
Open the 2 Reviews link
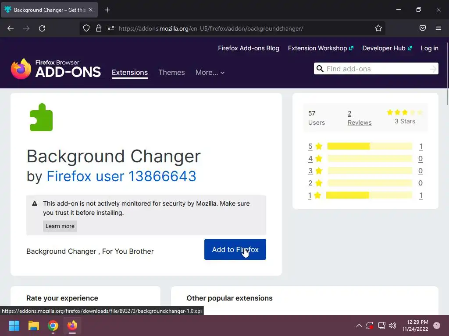point(360,118)
